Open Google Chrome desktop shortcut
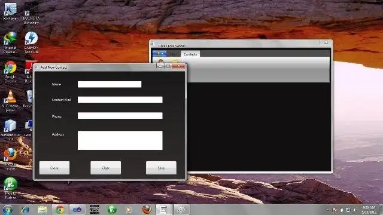Screen dimensions: 383x215 (10, 72)
